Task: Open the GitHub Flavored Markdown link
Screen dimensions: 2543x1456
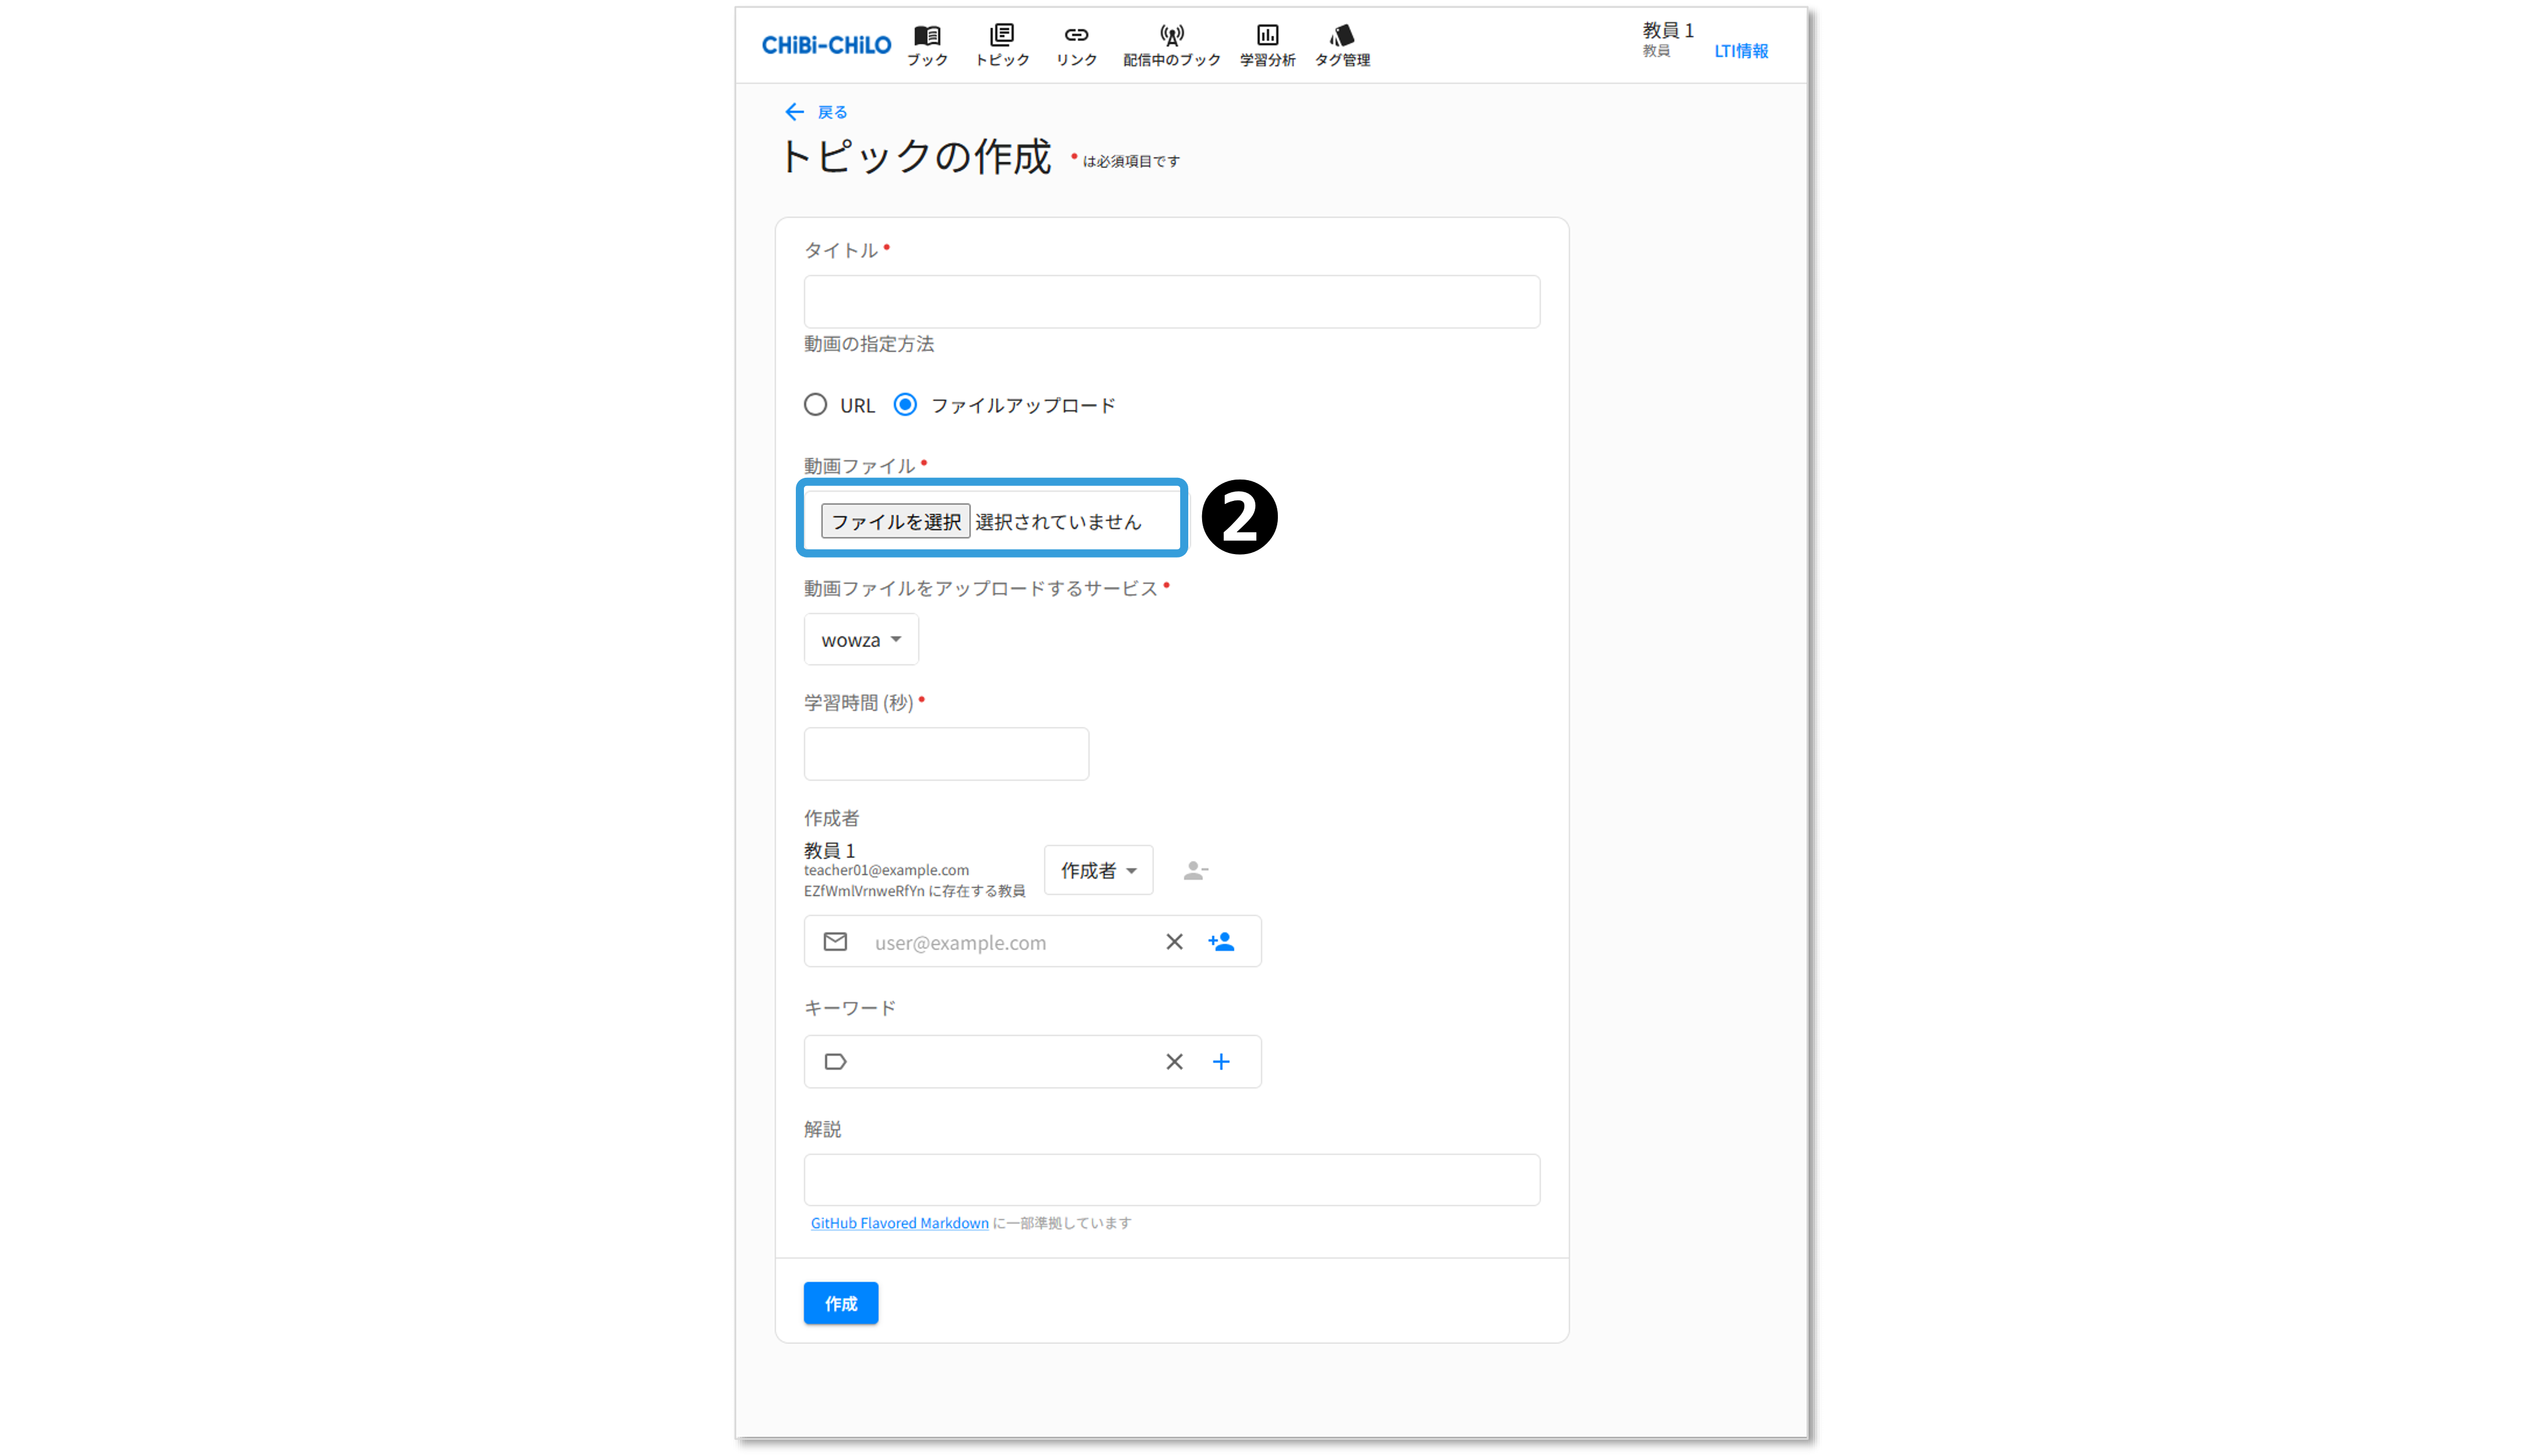Action: (899, 1223)
